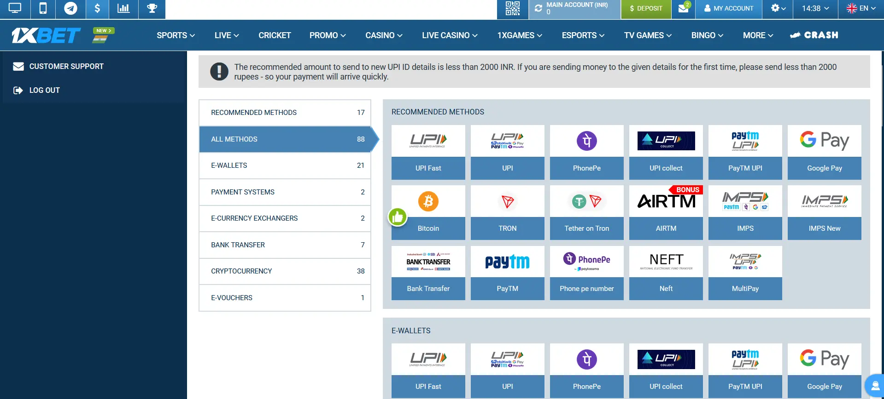Screen dimensions: 884x399
Task: Select Cryptocurrency category
Action: pyautogui.click(x=285, y=271)
